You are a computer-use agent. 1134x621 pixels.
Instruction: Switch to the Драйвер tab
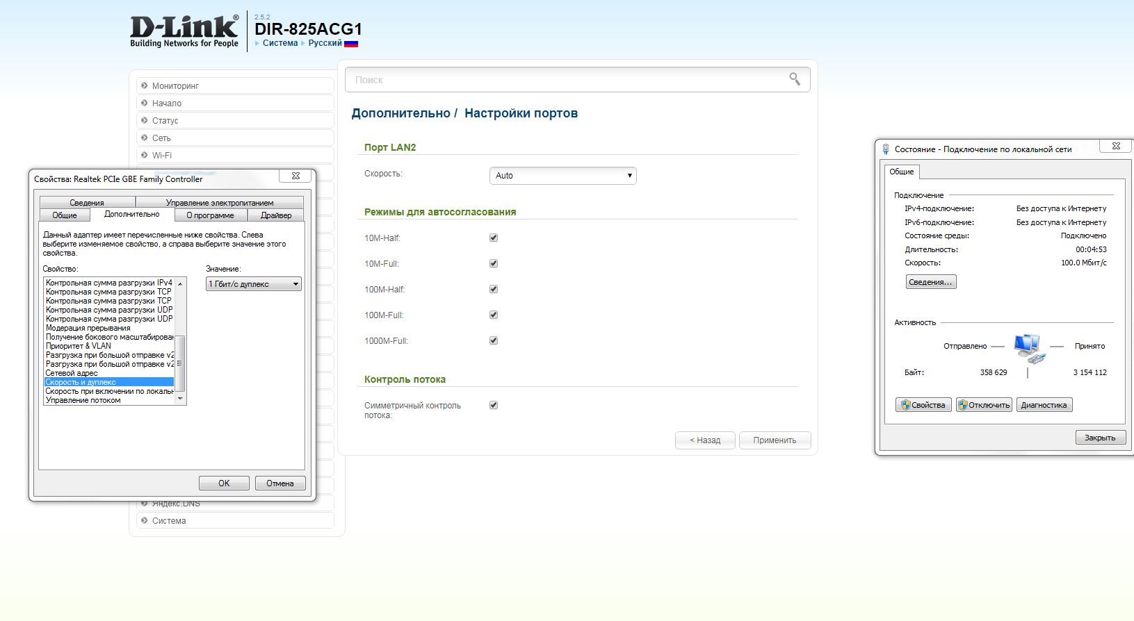[276, 215]
